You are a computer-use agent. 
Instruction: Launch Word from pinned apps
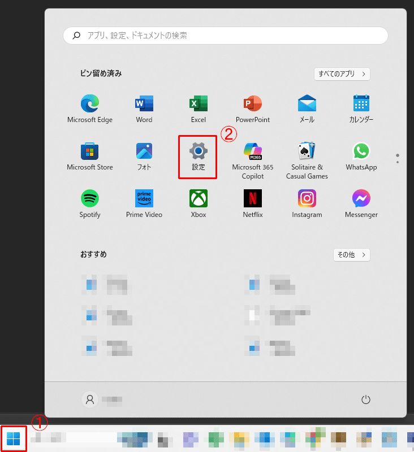(x=144, y=108)
